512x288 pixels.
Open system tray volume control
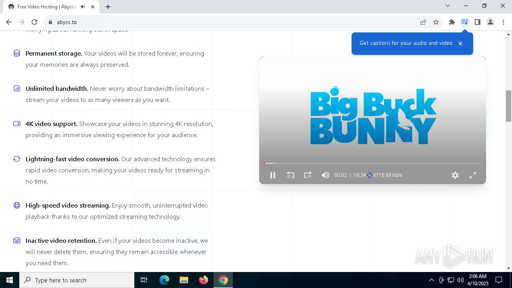click(460, 280)
